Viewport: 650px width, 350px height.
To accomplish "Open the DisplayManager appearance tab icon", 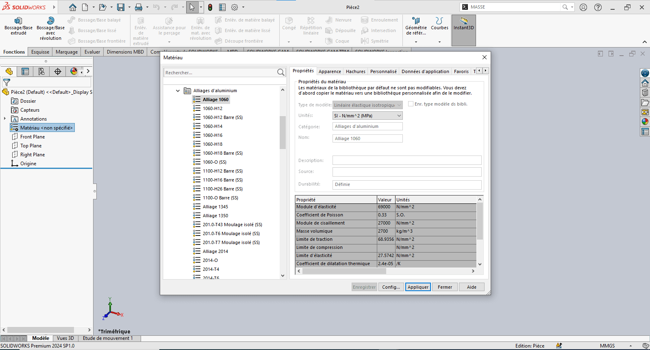I will 74,71.
